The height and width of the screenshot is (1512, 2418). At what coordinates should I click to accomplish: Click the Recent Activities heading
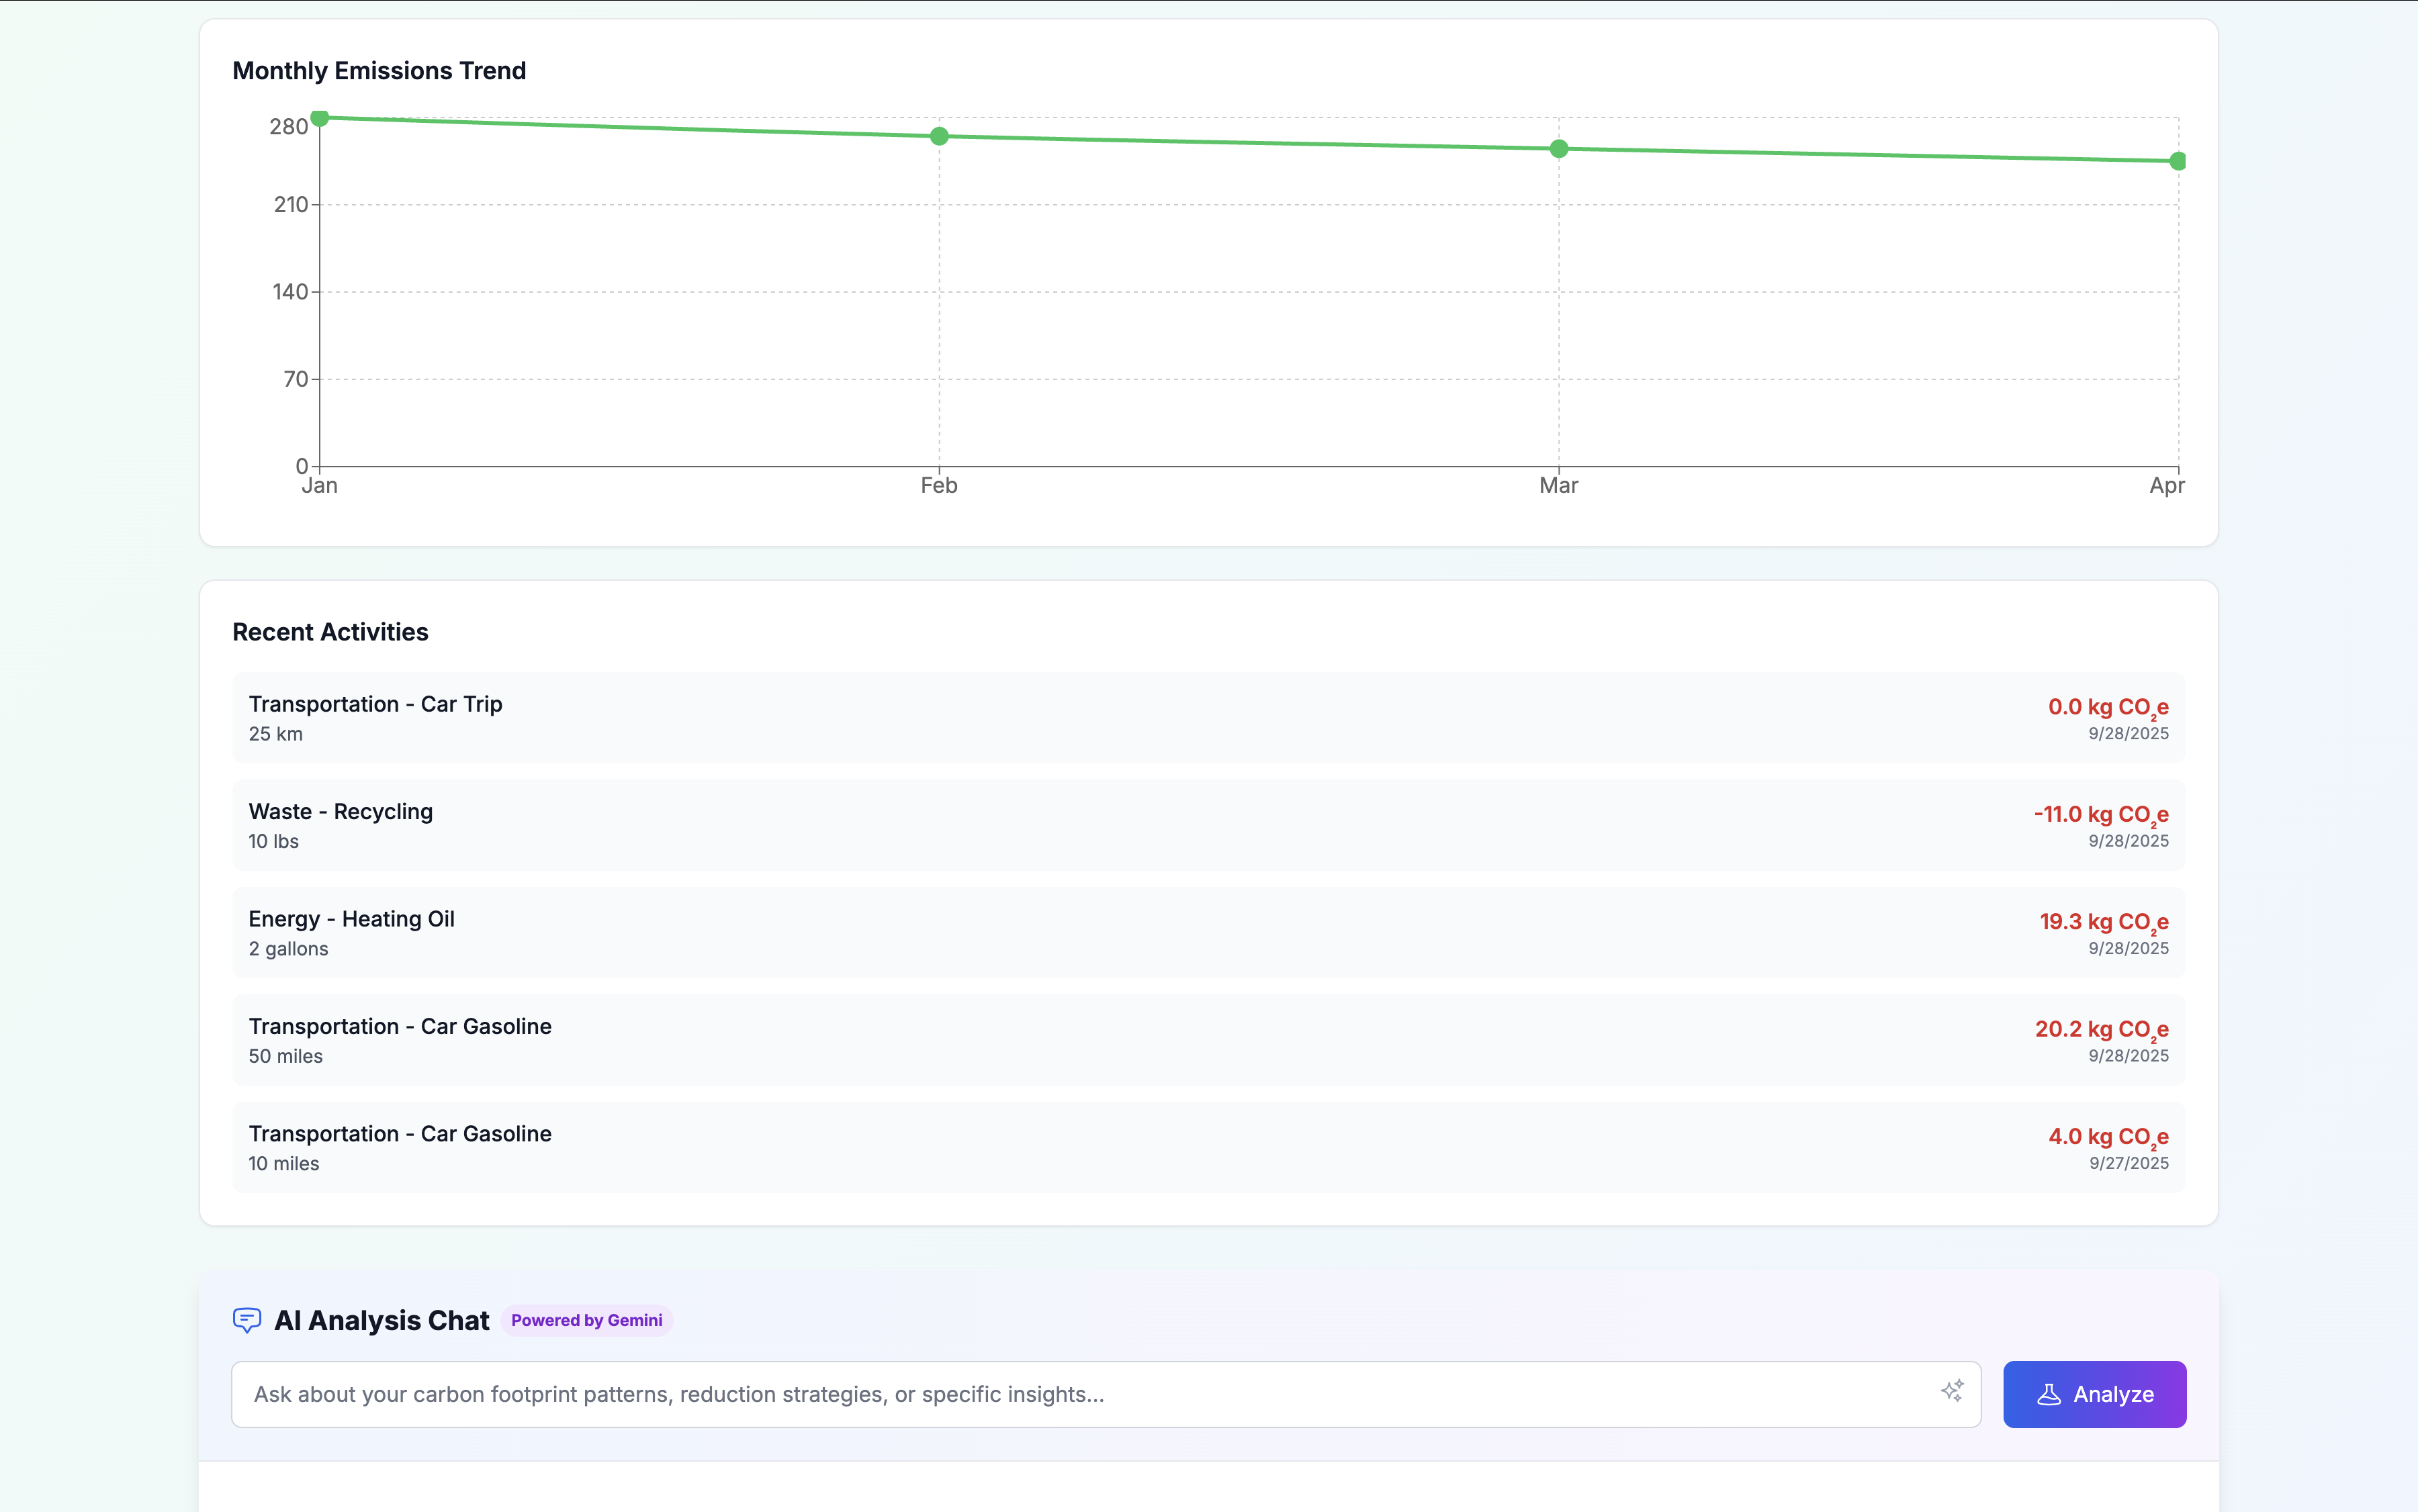(330, 632)
